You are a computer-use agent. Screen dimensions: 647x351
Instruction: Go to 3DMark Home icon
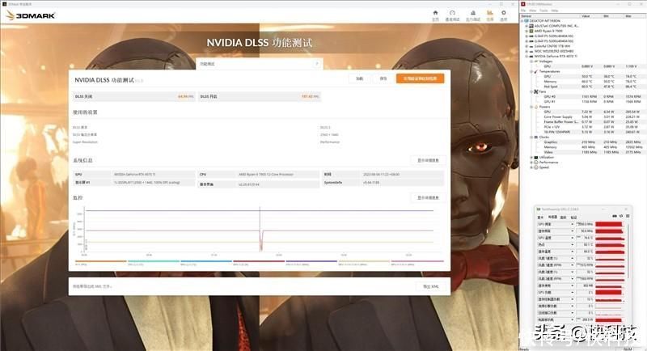(x=435, y=13)
